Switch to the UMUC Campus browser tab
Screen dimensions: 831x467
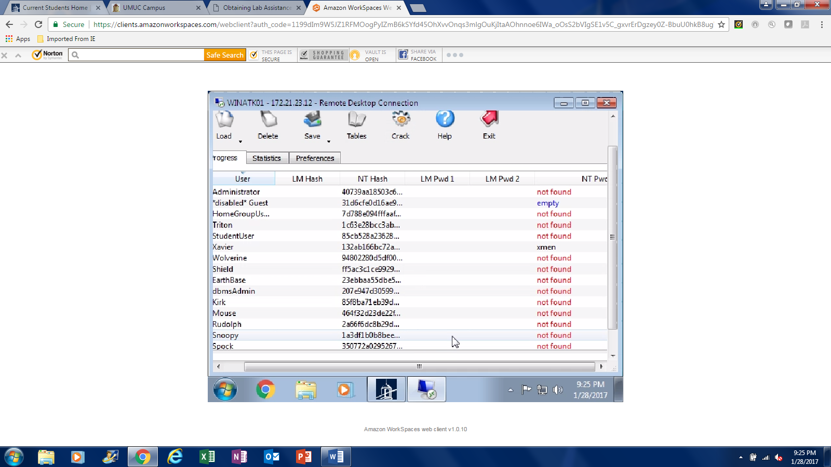click(151, 8)
